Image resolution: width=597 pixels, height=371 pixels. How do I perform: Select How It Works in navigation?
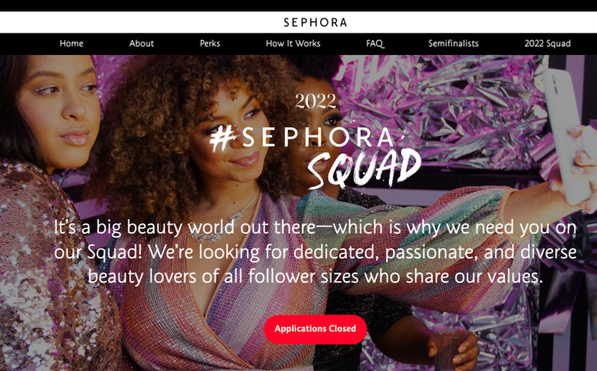point(292,44)
